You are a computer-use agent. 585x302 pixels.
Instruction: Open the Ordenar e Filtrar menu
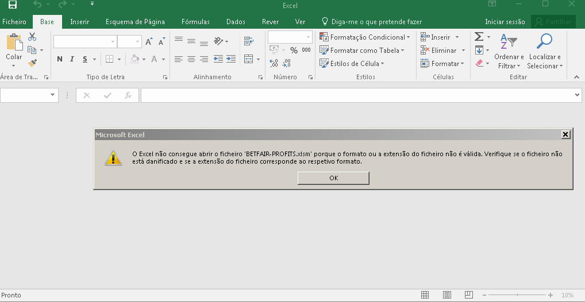(509, 51)
